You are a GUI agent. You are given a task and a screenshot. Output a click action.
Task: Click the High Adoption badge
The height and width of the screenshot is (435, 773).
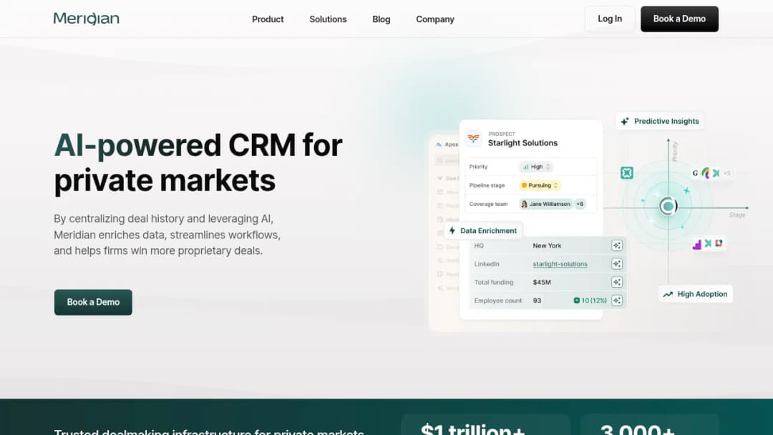[x=696, y=294]
